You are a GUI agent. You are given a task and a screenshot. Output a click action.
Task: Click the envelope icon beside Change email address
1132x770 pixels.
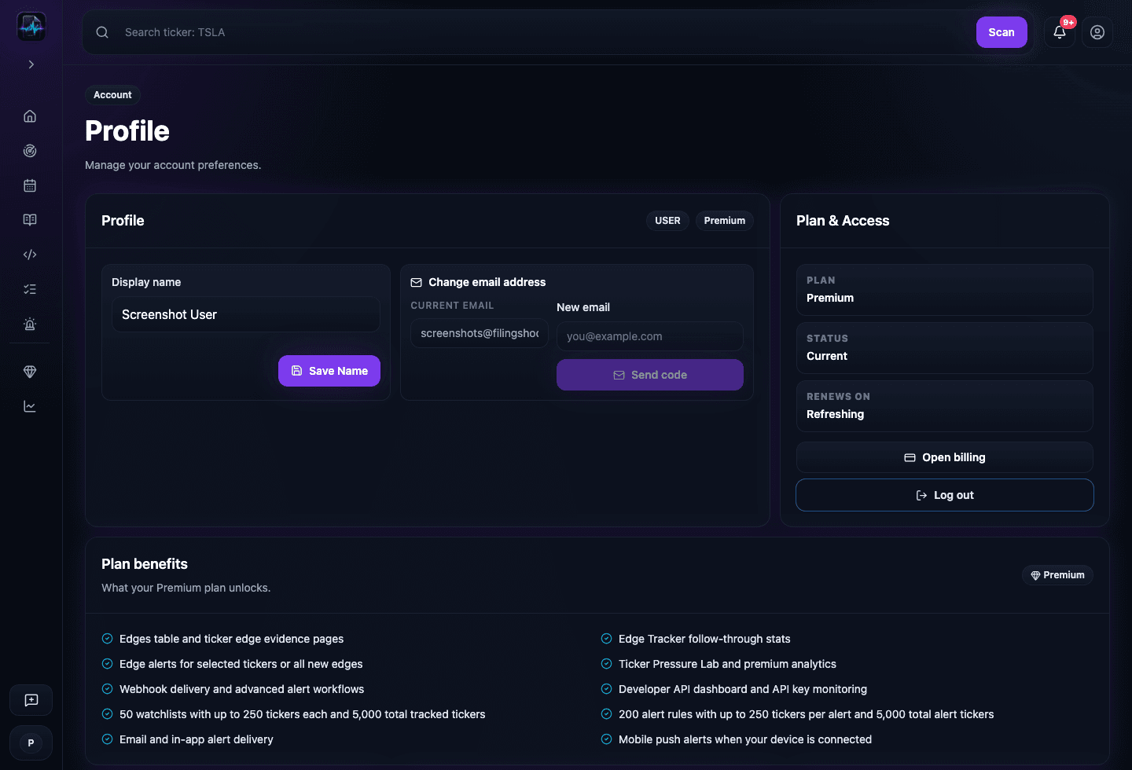point(417,282)
